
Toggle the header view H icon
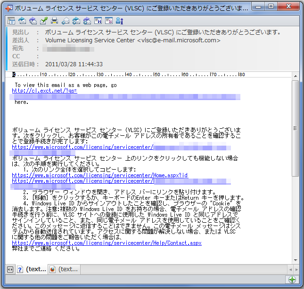(x=98, y=21)
